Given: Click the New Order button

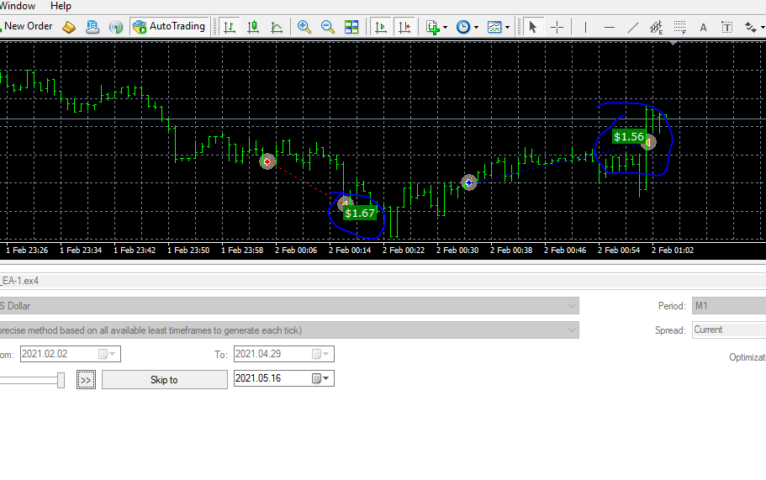Looking at the screenshot, I should (x=27, y=26).
